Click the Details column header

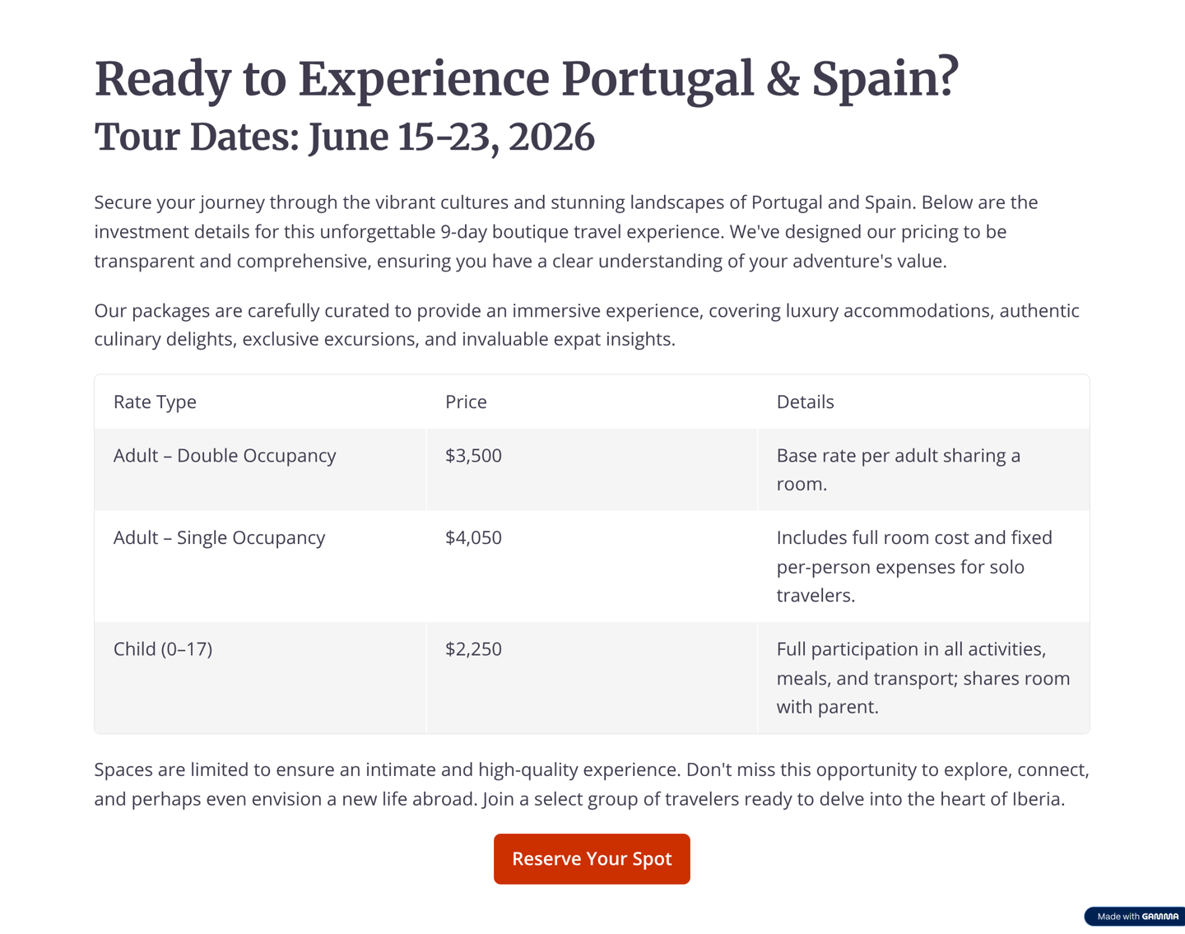pyautogui.click(x=805, y=402)
